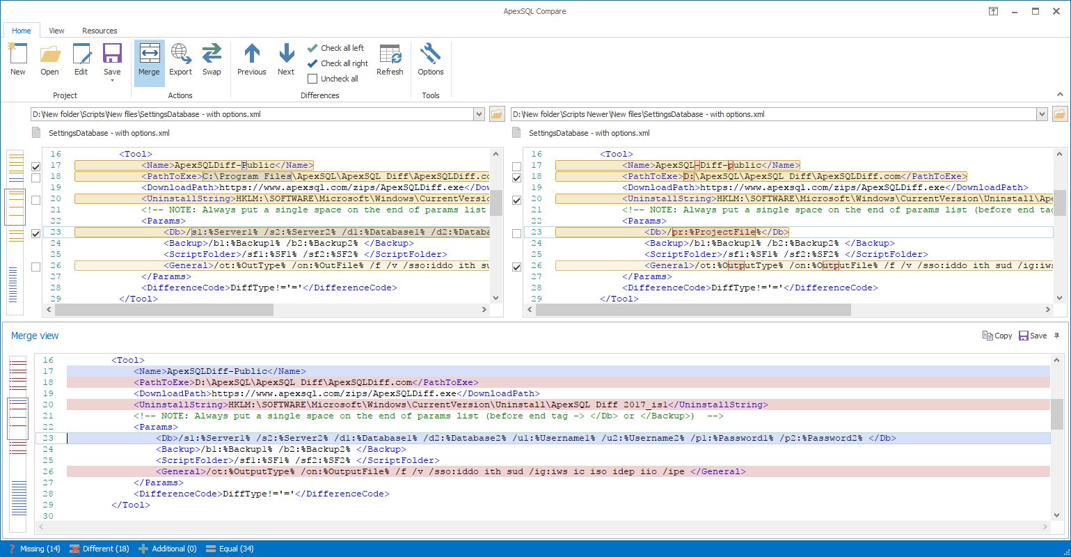Open the right file path dropdown
The width and height of the screenshot is (1071, 557).
coord(1042,113)
